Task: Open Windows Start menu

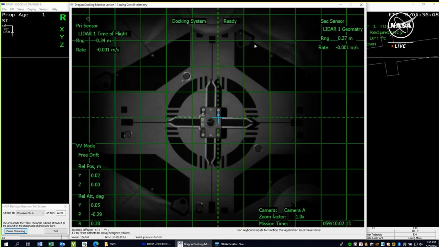Action: pos(6,244)
